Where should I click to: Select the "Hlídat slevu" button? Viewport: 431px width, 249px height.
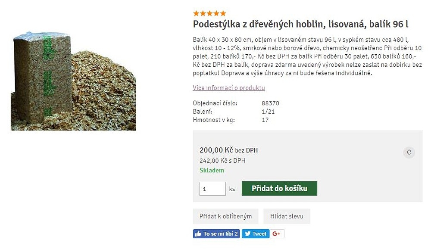pos(287,216)
